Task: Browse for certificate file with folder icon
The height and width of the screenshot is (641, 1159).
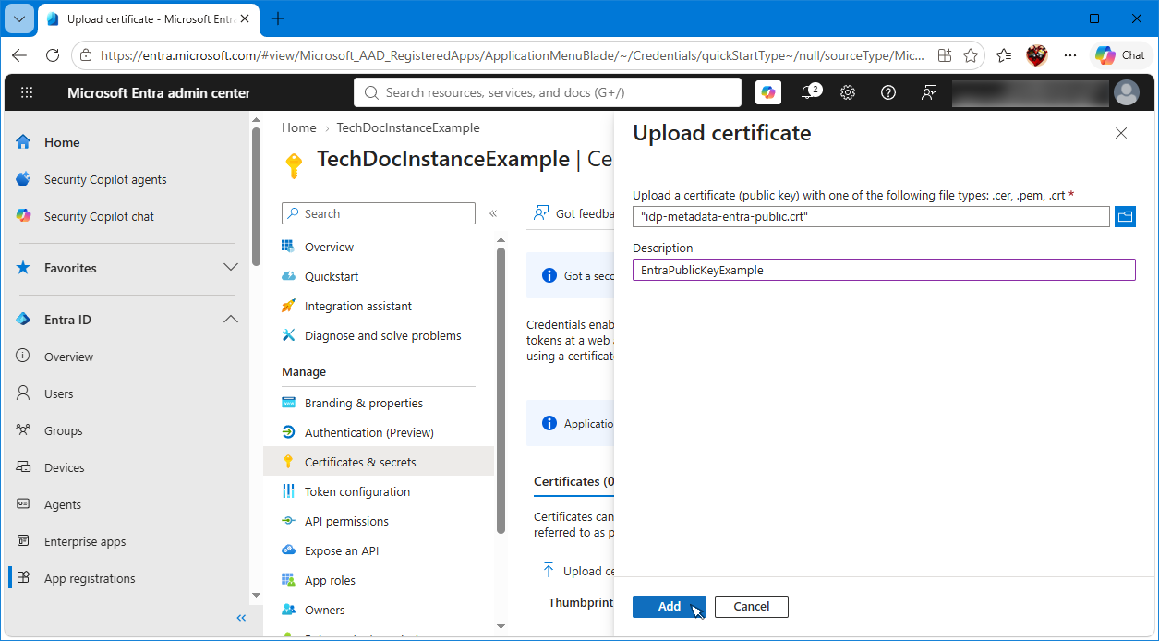Action: tap(1125, 216)
